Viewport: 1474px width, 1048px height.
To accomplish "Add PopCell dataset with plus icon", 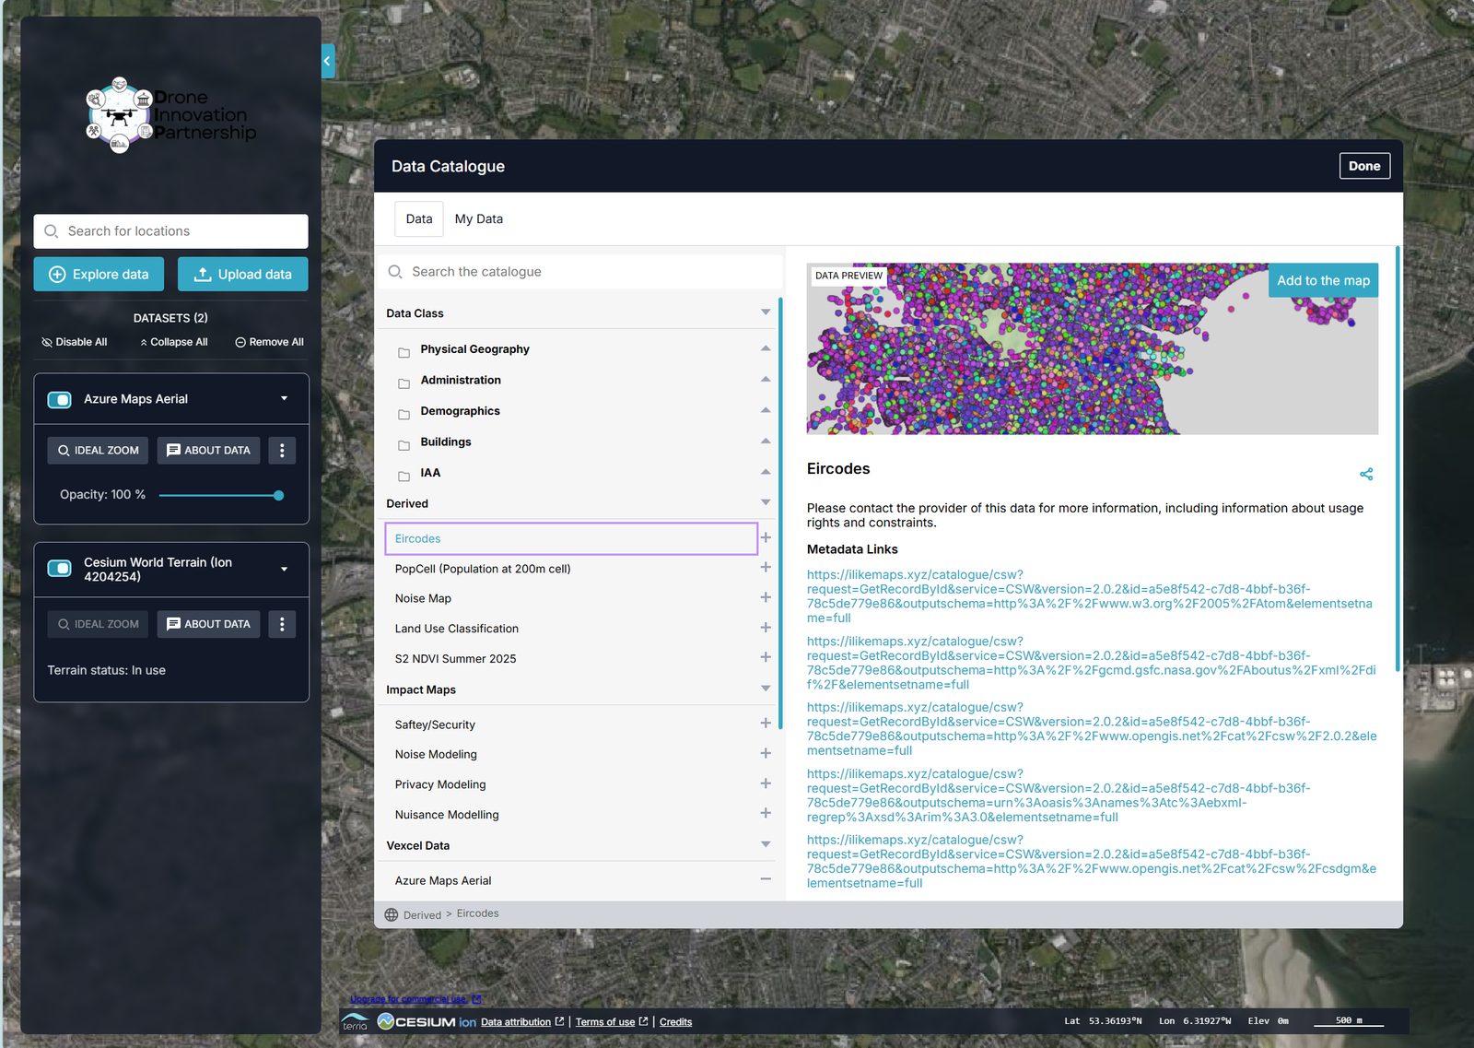I will pos(766,568).
